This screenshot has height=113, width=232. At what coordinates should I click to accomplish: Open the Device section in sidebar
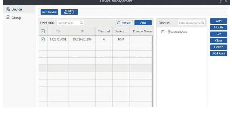click(19, 9)
